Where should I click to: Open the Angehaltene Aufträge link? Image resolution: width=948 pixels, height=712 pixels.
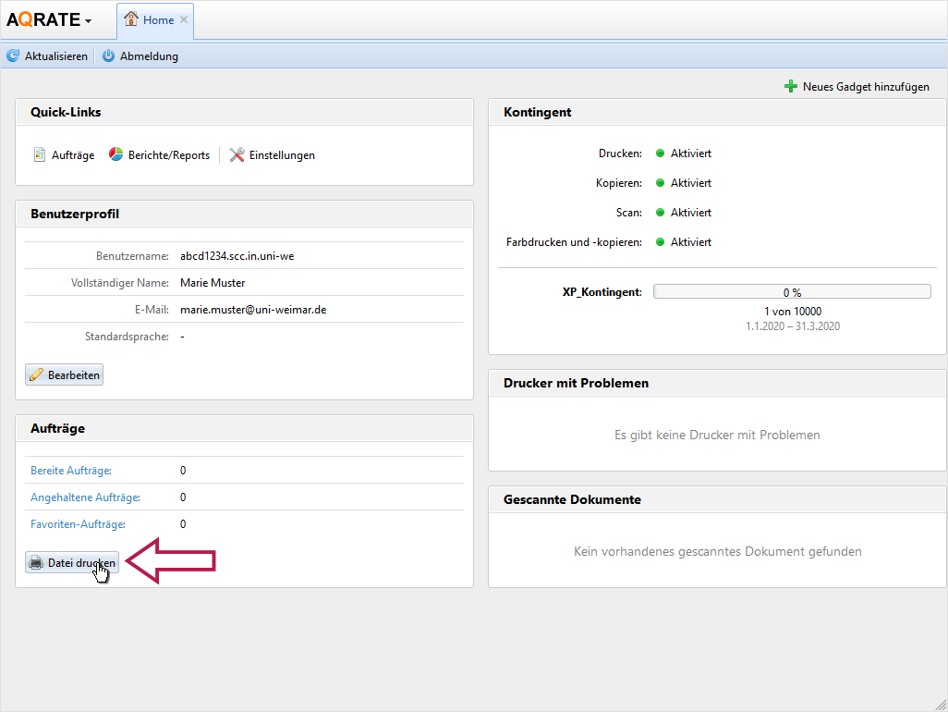coord(85,497)
